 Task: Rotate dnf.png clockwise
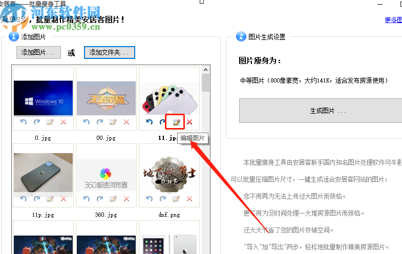click(163, 199)
